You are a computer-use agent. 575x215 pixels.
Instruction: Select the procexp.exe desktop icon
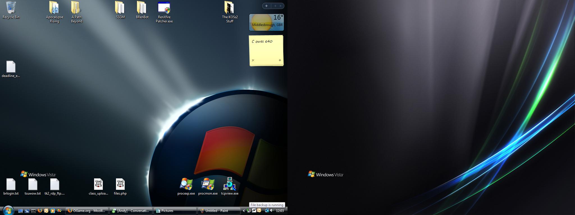coord(186,184)
